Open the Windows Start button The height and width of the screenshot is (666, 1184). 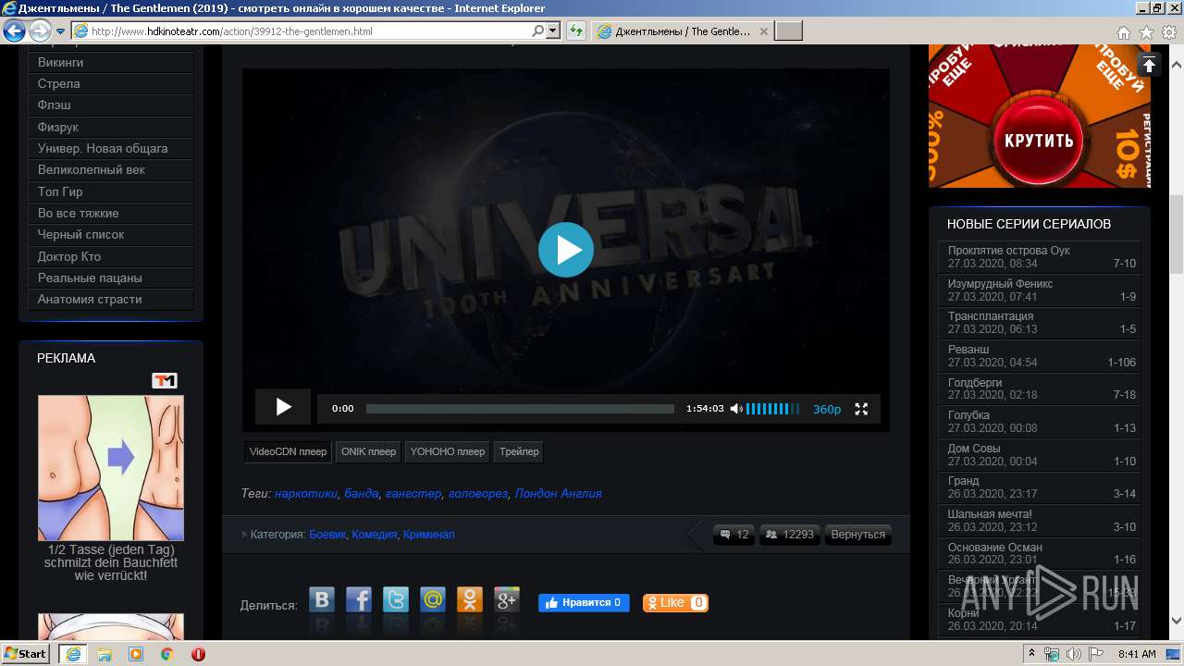(25, 653)
